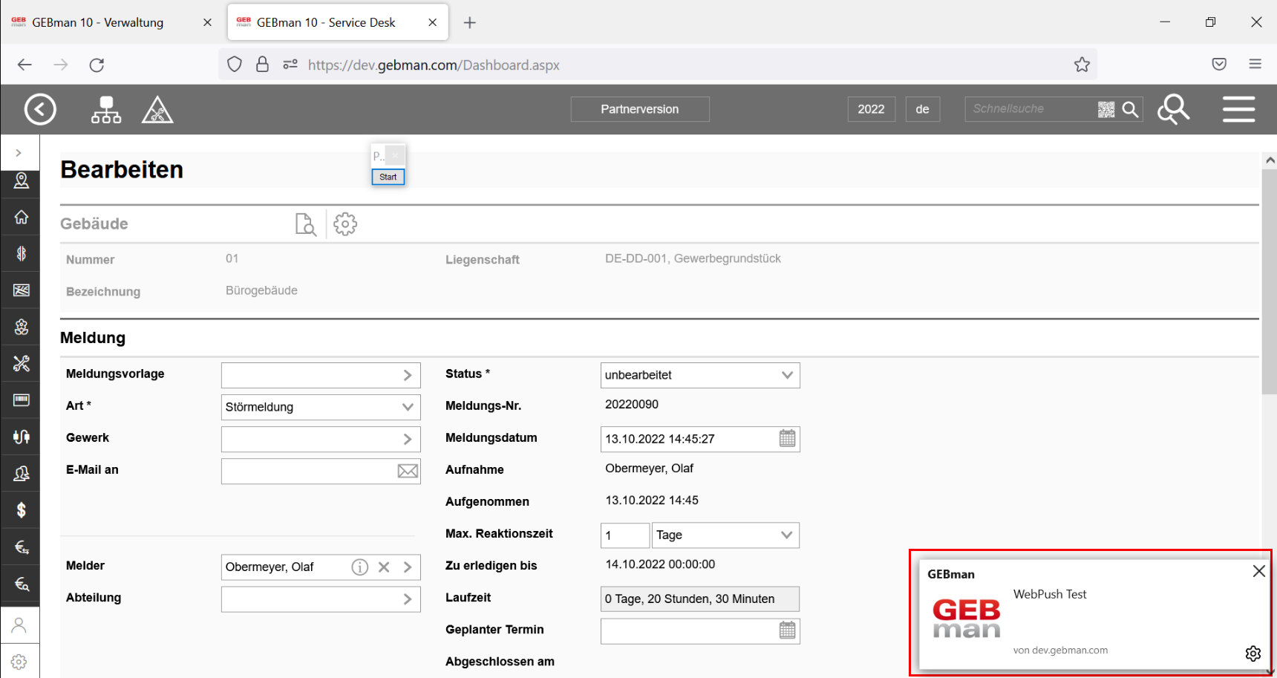The width and height of the screenshot is (1277, 678).
Task: Close the GEBman WebPush notification
Action: (1259, 571)
